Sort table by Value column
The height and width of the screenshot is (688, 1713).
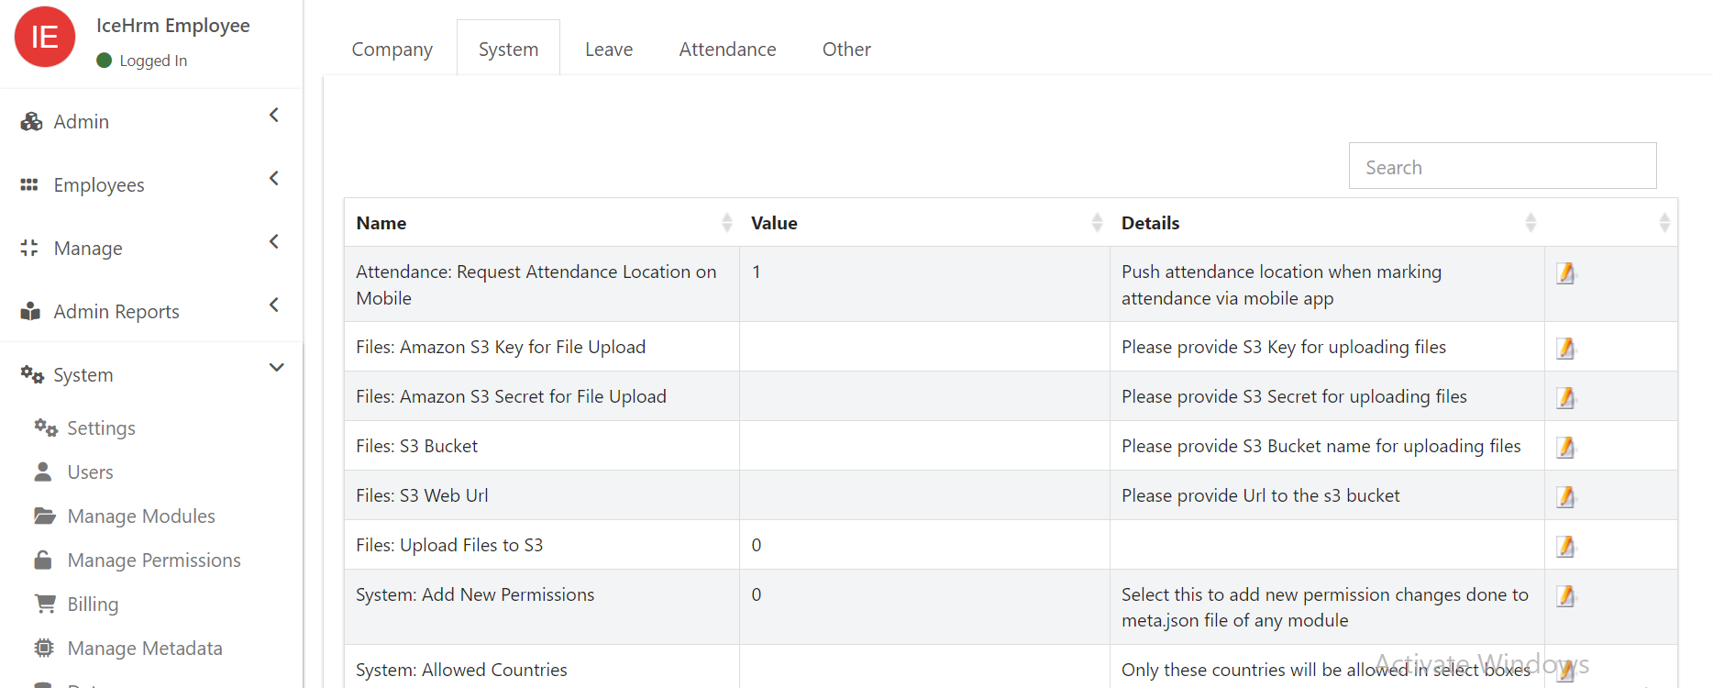click(1098, 222)
